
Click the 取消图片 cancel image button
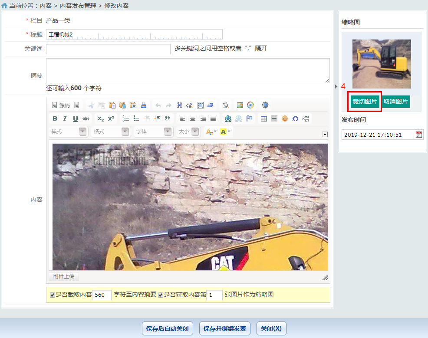[x=395, y=102]
